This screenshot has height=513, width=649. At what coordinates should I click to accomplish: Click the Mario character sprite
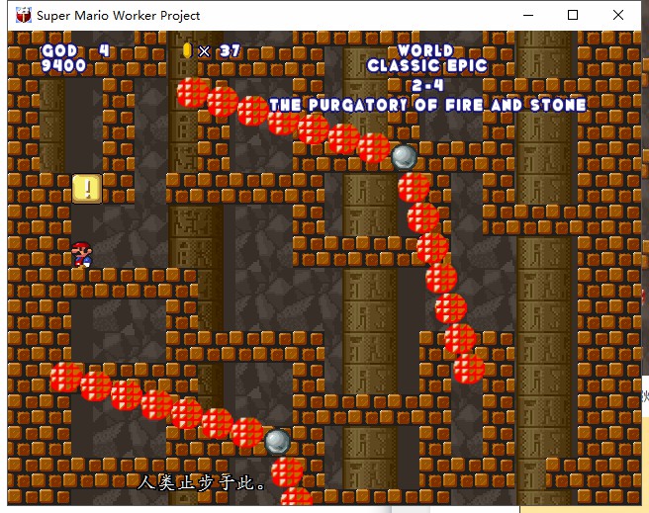tap(82, 255)
